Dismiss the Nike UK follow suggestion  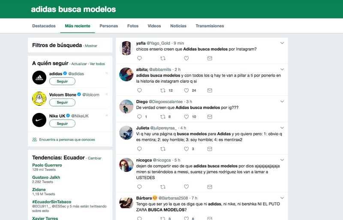106,116
